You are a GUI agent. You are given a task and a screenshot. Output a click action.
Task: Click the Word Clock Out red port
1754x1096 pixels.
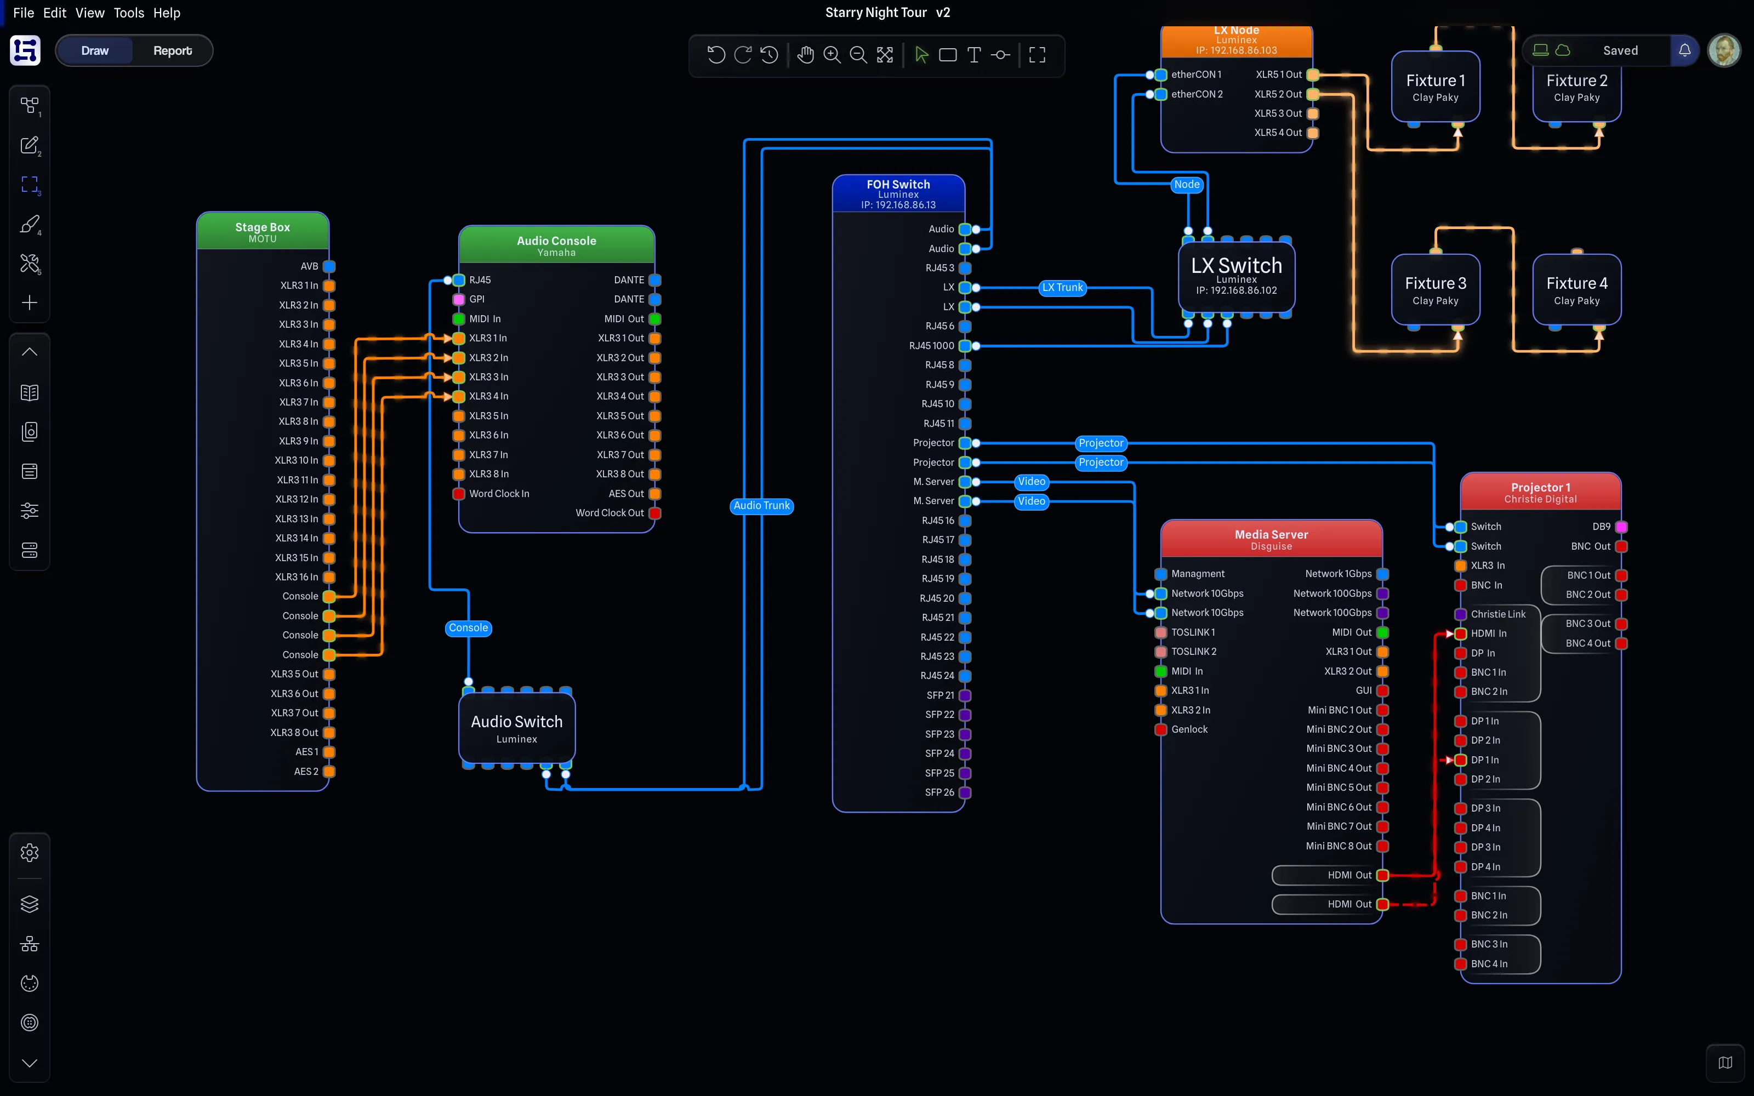click(654, 513)
